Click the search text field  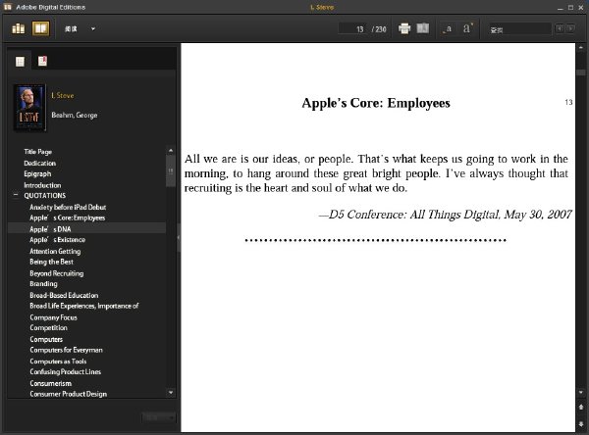[520, 29]
